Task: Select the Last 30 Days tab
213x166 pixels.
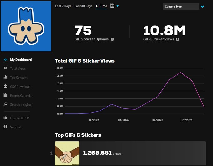Action: 83,6
